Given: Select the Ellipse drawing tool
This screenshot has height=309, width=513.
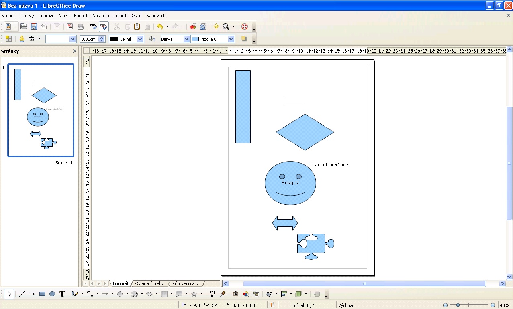Looking at the screenshot, I should point(52,294).
